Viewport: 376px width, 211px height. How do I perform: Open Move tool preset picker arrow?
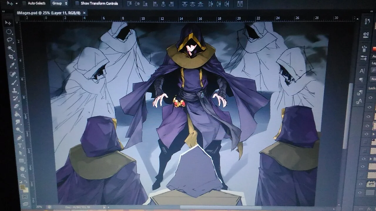(17, 4)
